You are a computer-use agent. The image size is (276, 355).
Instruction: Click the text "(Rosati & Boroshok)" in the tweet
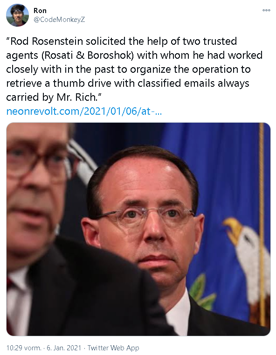tap(88, 56)
